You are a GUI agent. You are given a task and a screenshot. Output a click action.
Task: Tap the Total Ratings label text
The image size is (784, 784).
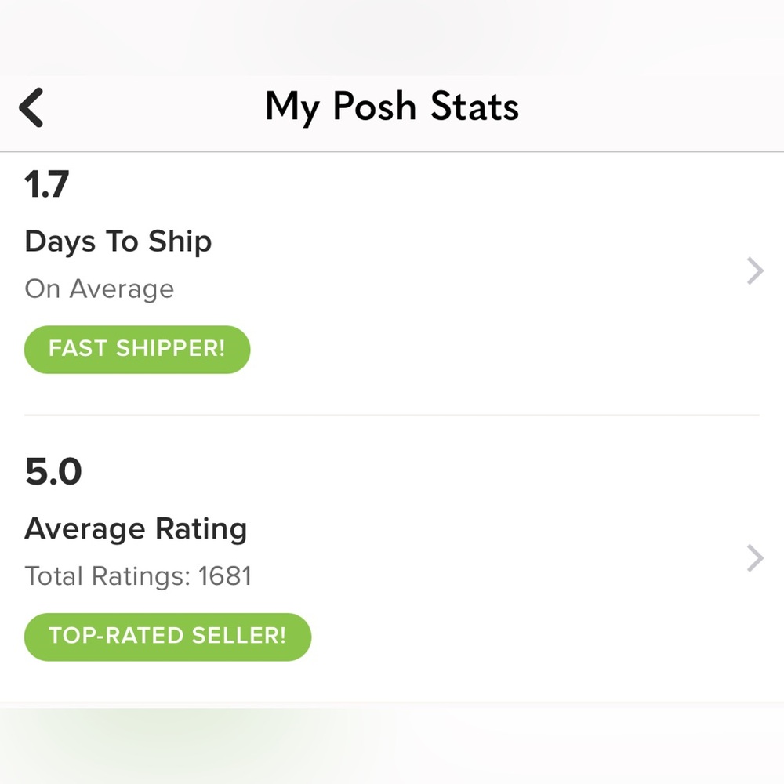coord(107,577)
